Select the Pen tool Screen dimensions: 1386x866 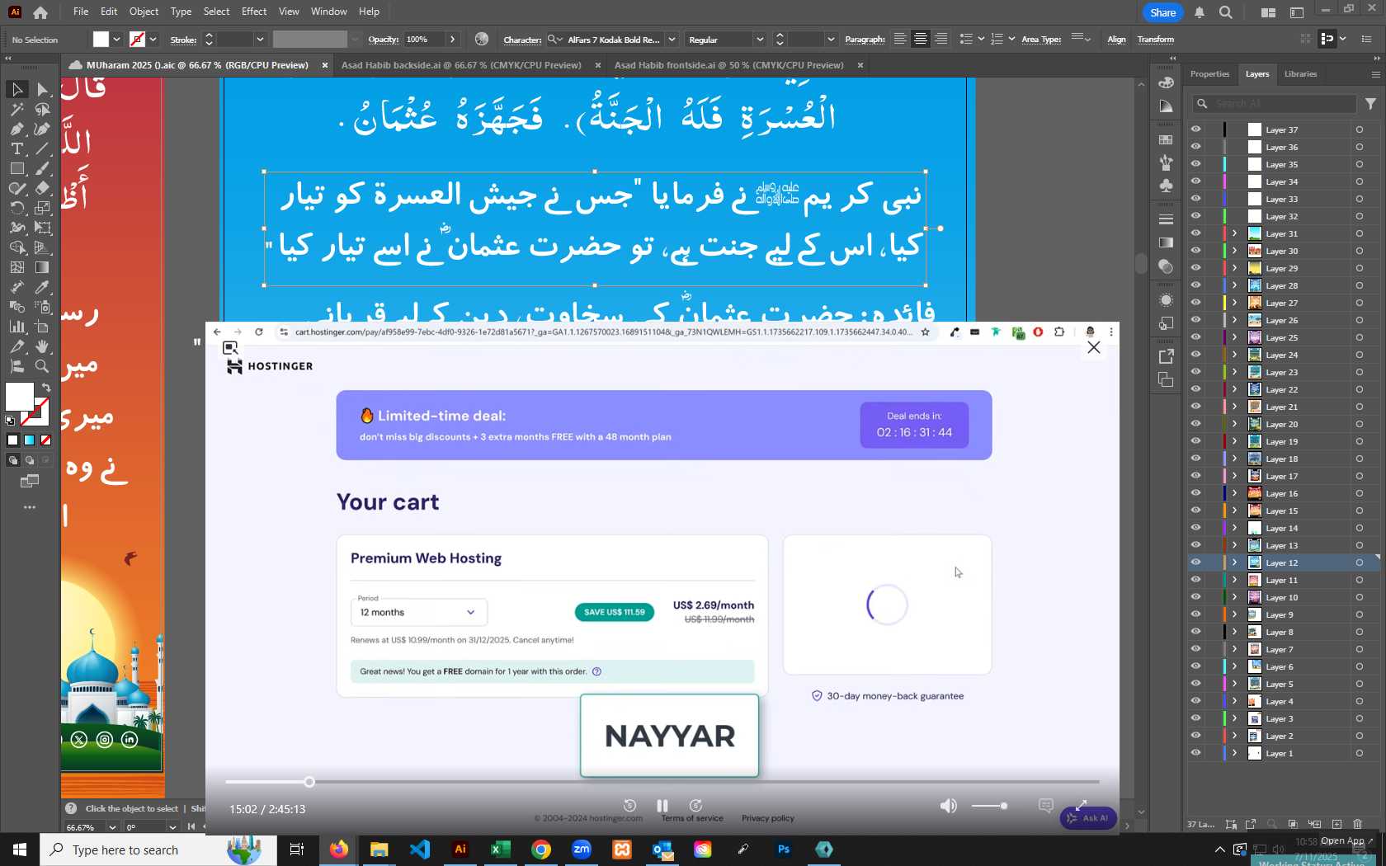(16, 129)
